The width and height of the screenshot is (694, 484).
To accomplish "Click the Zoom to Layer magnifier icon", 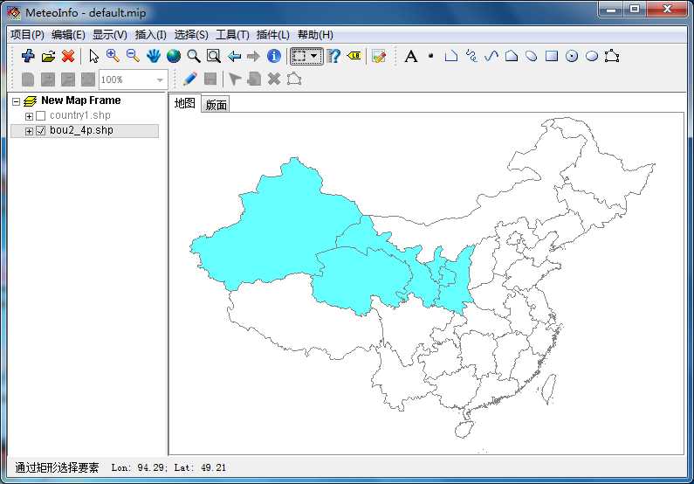I will click(194, 56).
